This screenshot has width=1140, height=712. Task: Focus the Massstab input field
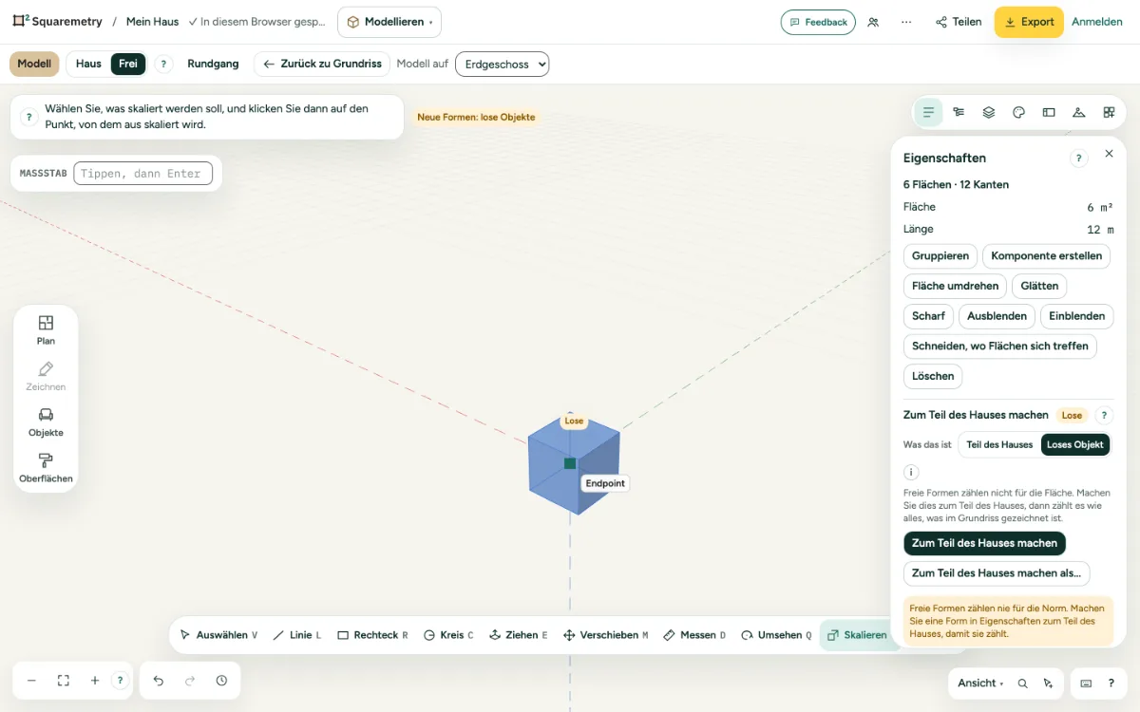142,174
